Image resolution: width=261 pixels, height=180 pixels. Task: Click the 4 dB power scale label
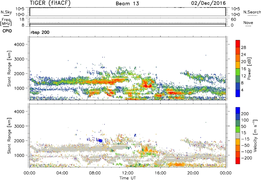click(x=242, y=90)
